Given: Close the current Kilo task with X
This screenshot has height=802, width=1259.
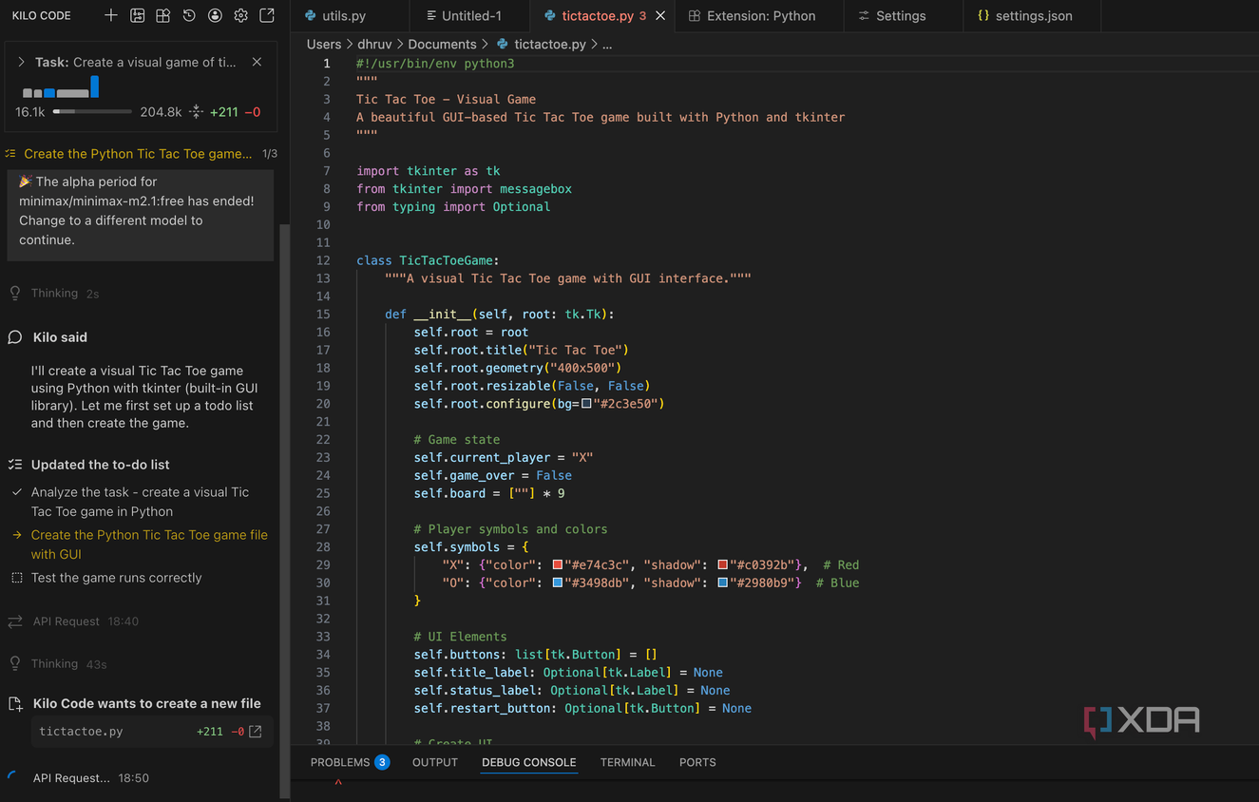Looking at the screenshot, I should pos(257,62).
